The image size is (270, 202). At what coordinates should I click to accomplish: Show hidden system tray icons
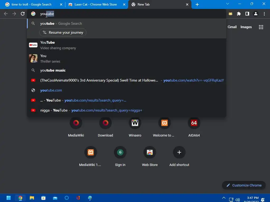point(224,198)
